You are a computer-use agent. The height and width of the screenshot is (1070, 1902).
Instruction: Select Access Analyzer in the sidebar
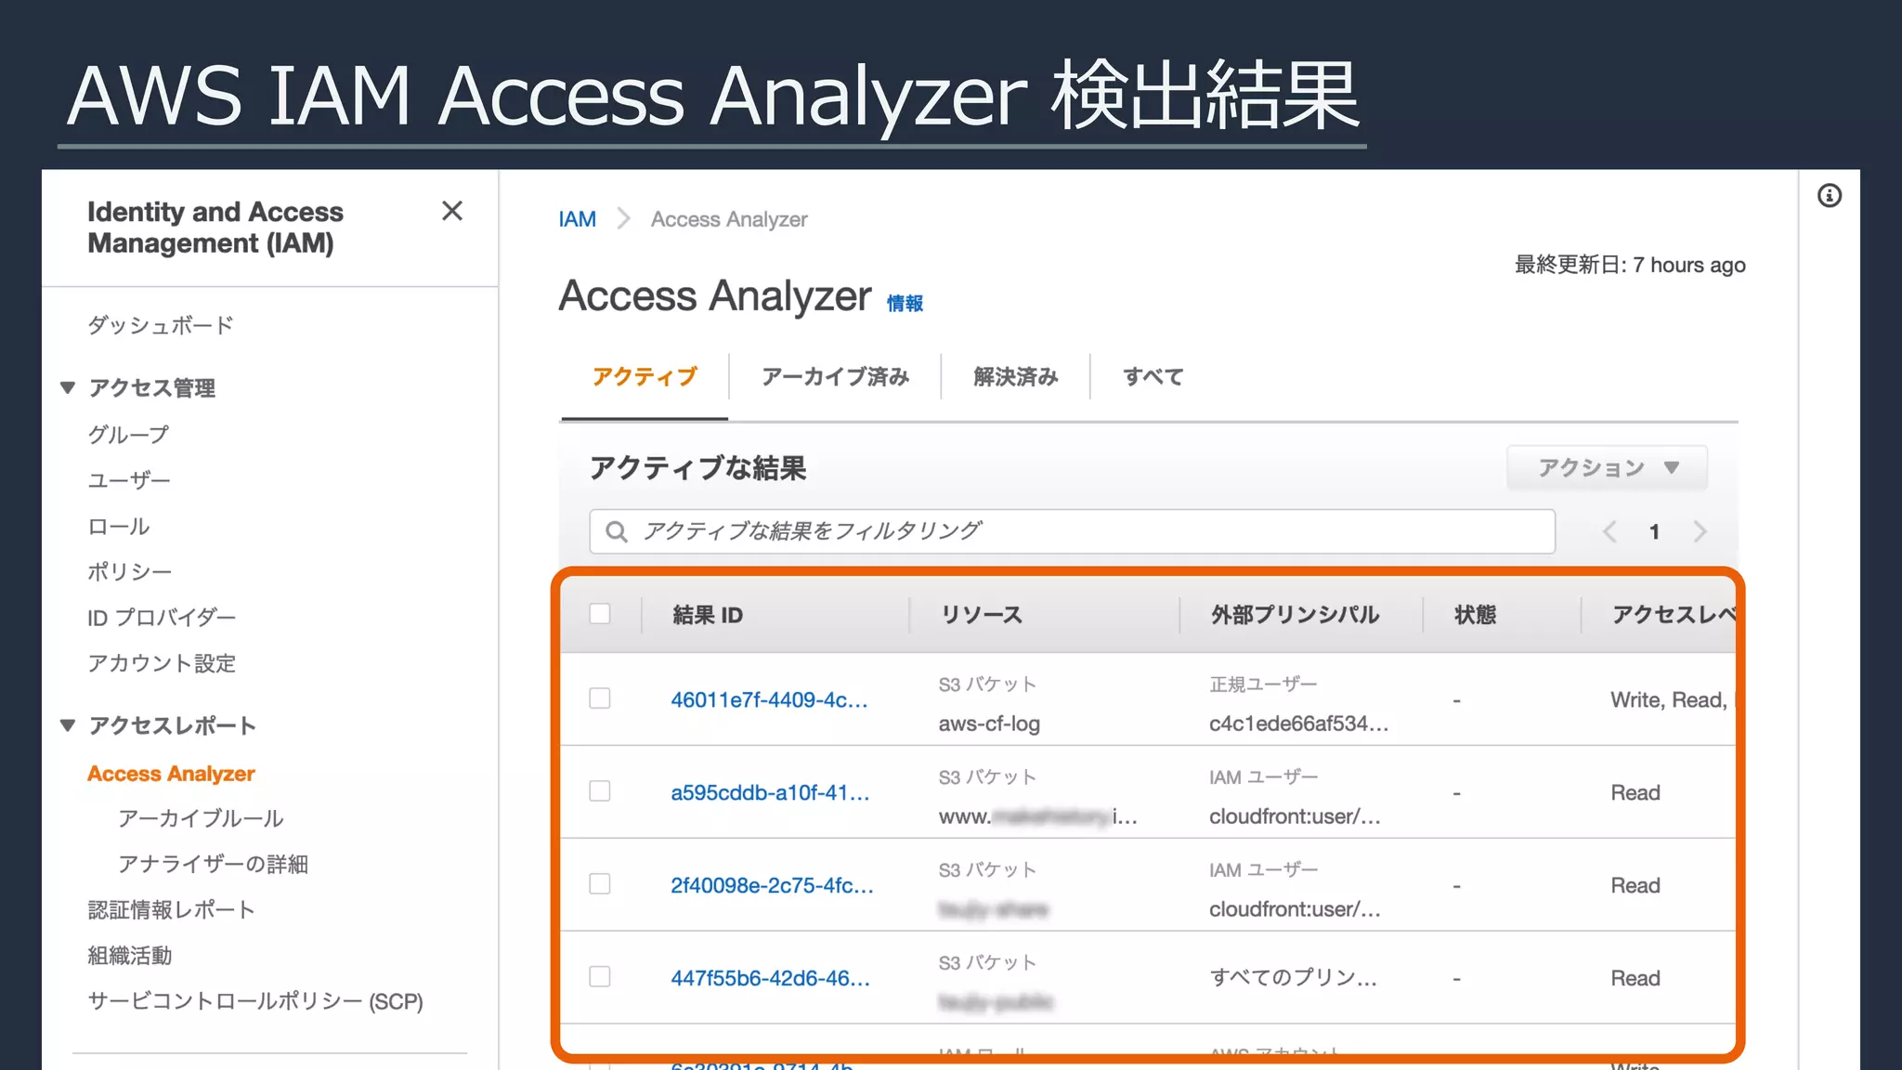coord(171,774)
